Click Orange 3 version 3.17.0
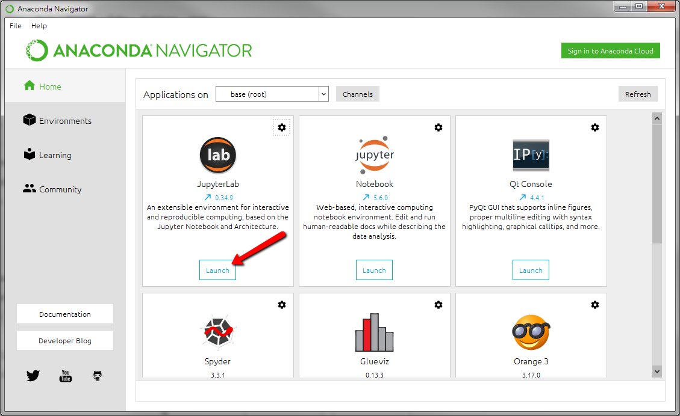The width and height of the screenshot is (680, 416). click(531, 375)
